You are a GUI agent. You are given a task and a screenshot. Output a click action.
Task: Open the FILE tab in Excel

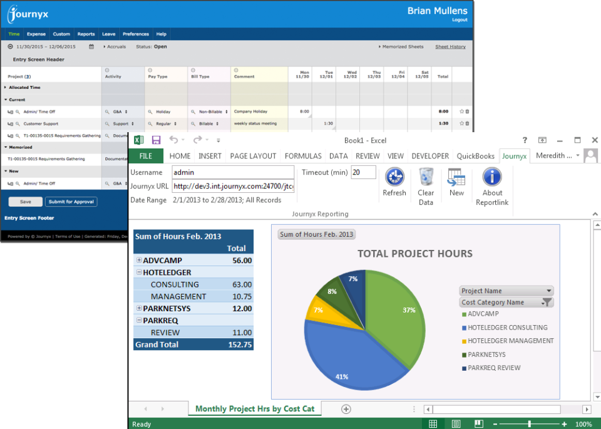[146, 156]
